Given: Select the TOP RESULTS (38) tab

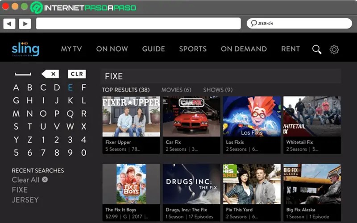Looking at the screenshot, I should (x=126, y=90).
